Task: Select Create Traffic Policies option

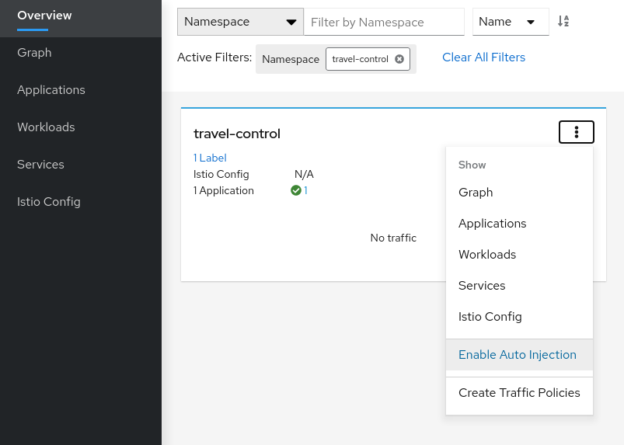Action: tap(519, 393)
